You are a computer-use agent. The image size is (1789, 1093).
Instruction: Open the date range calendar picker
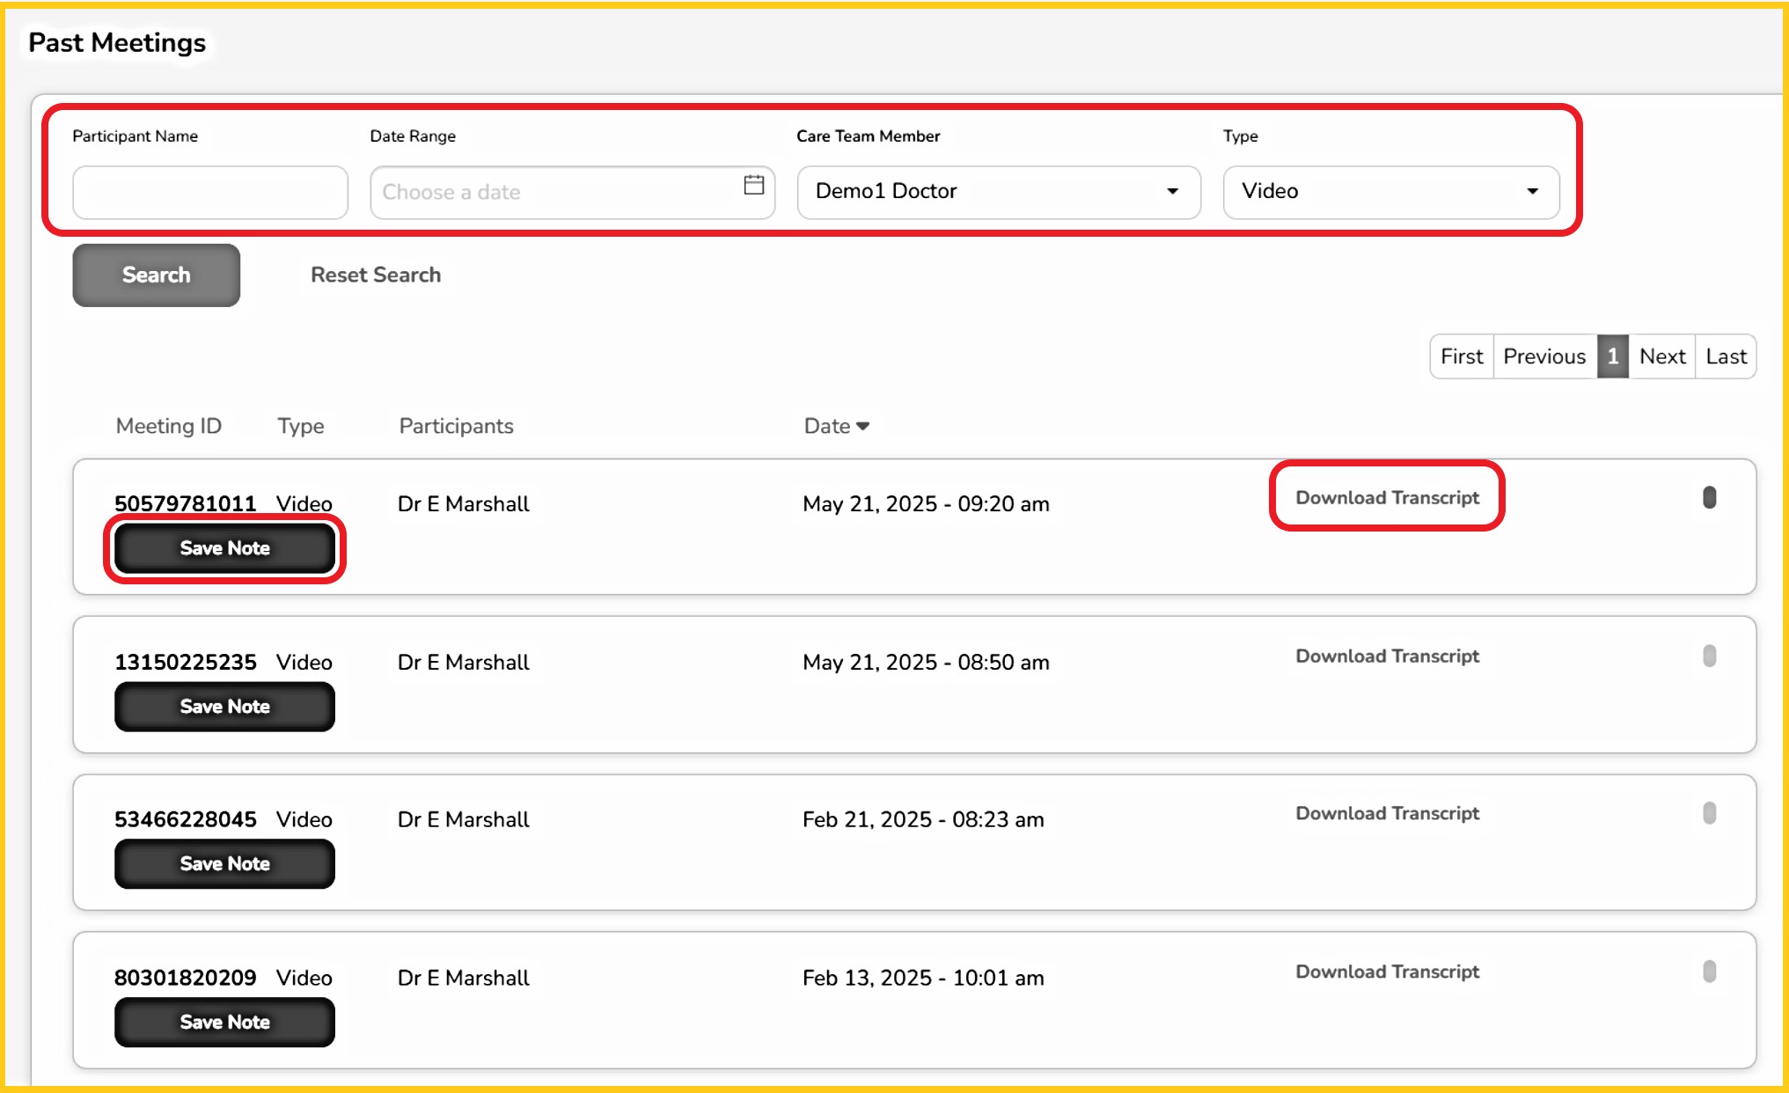click(x=753, y=186)
